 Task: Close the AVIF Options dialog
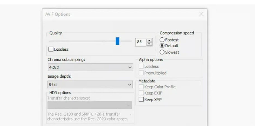coord(201,14)
